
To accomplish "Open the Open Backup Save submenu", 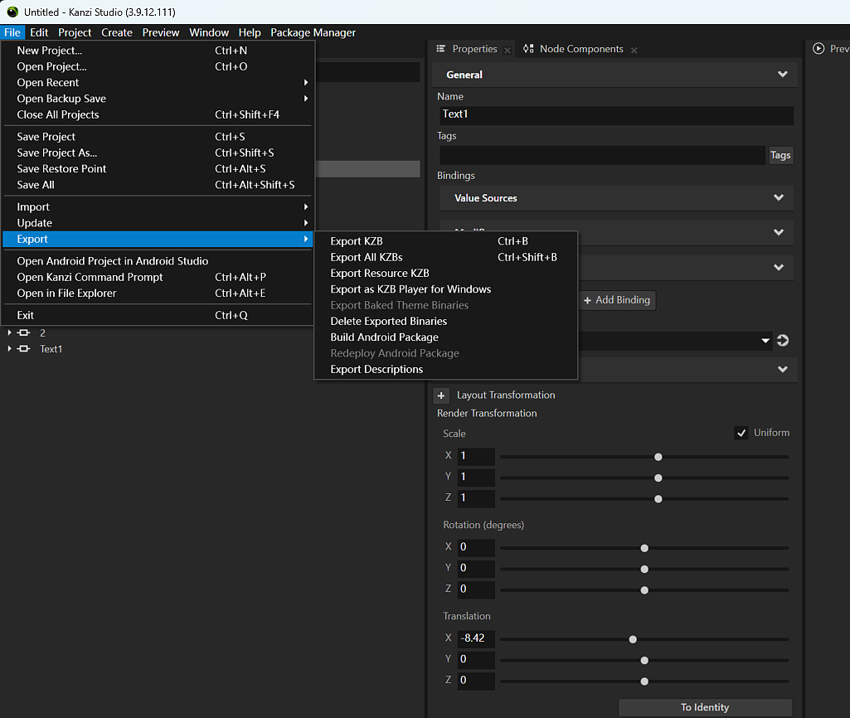I will [x=158, y=99].
